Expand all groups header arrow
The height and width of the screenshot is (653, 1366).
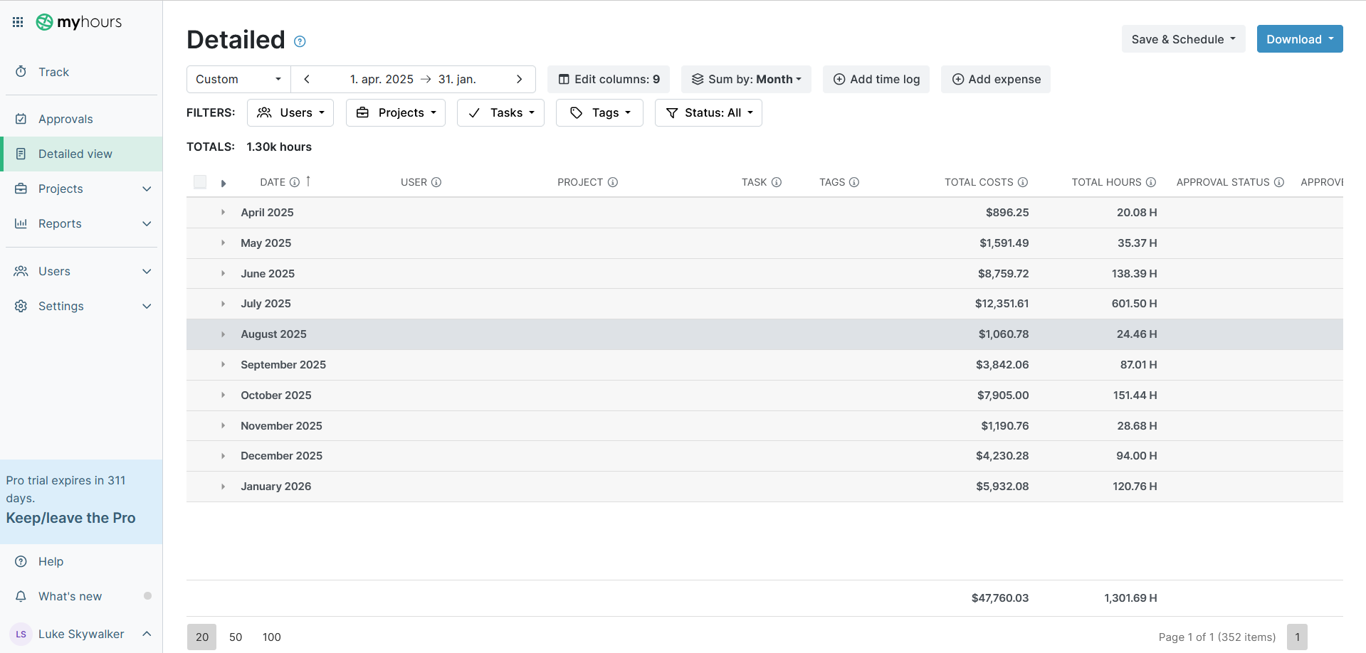click(224, 184)
